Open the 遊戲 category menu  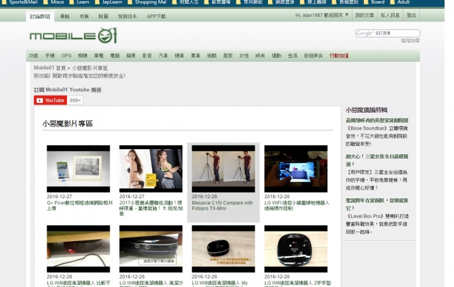pyautogui.click(x=212, y=55)
